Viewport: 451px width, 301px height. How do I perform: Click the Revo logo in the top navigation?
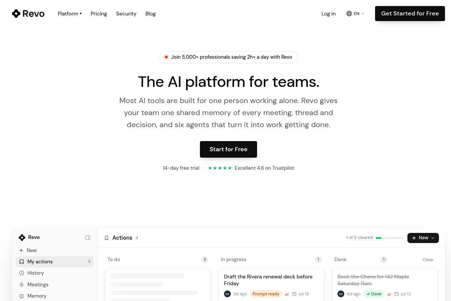(28, 14)
